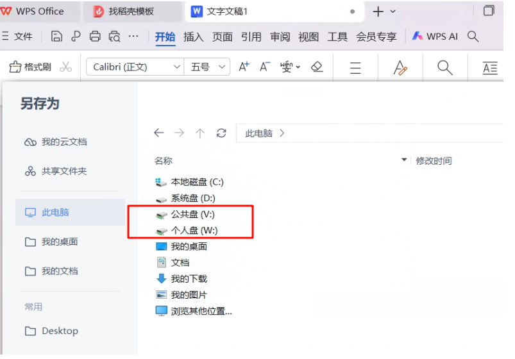515x359 pixels.
Task: Open the text styles pen icon
Action: 400,68
